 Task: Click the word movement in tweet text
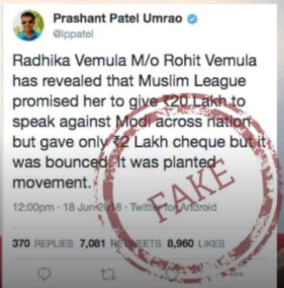50,183
